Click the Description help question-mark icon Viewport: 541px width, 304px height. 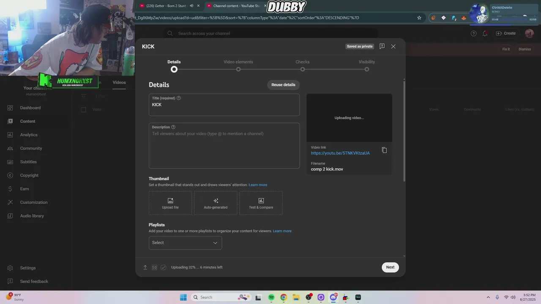tap(173, 127)
